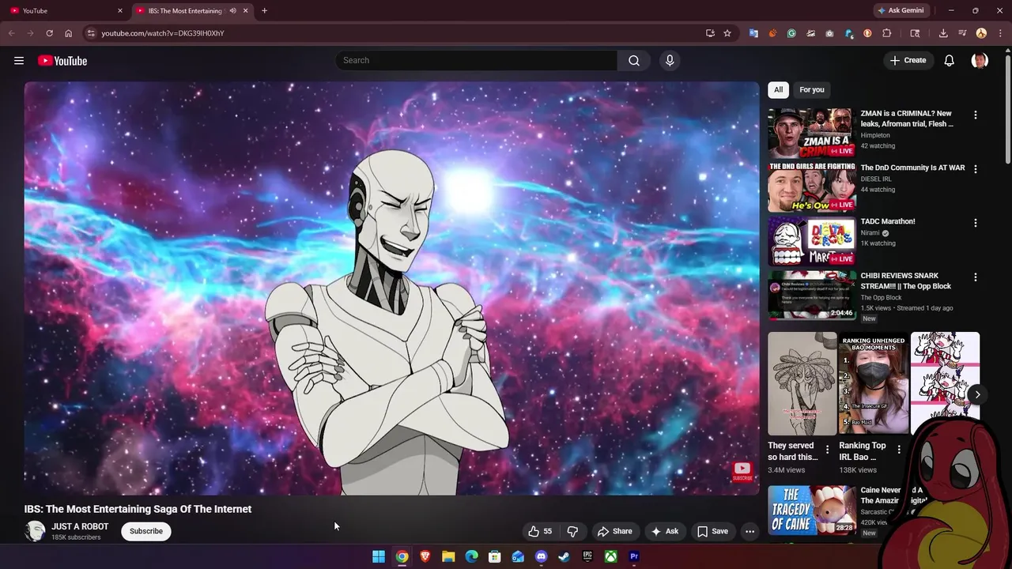
Task: Click the YouTube logo home link
Action: pyautogui.click(x=62, y=61)
